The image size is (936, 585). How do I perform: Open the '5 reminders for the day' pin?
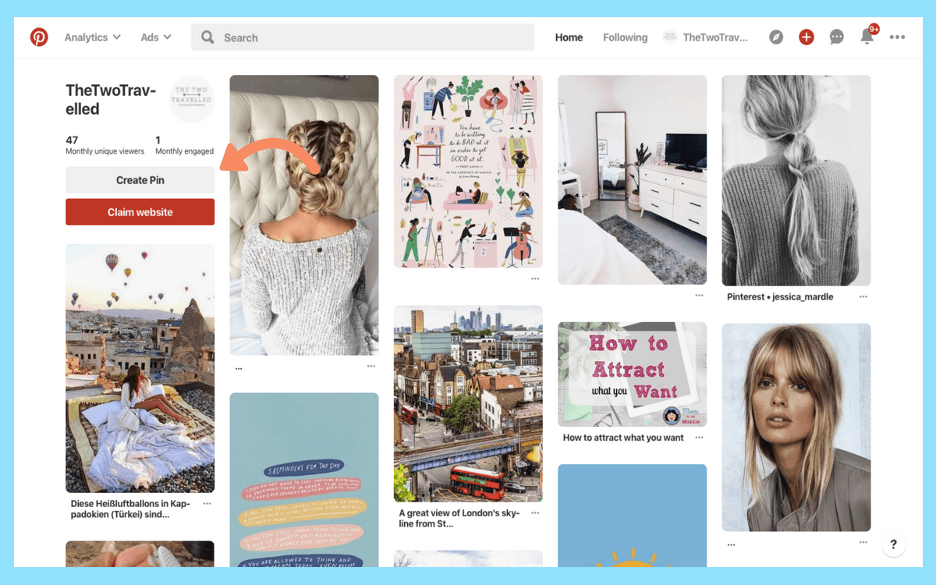pos(304,480)
